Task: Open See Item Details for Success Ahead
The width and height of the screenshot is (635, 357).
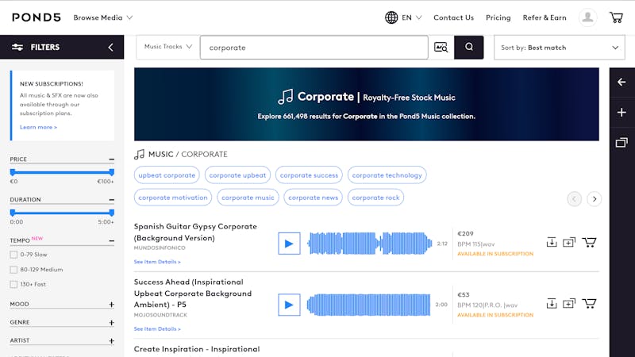Action: pos(157,329)
